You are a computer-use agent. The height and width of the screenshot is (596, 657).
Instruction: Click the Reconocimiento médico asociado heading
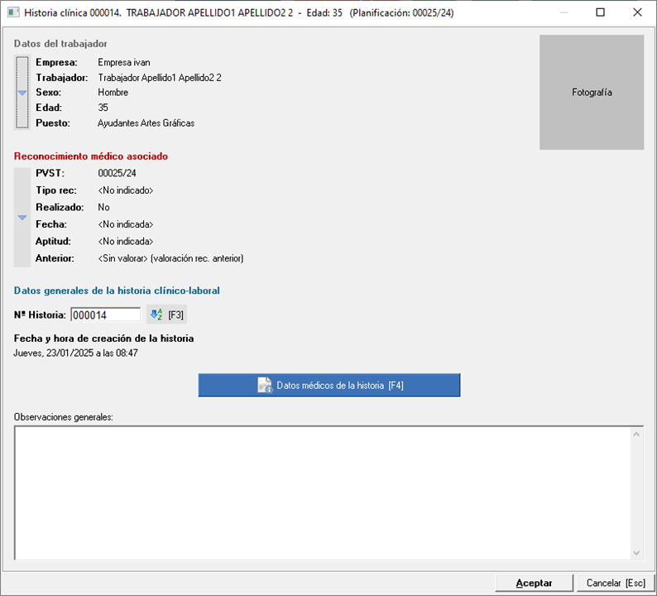(x=91, y=156)
